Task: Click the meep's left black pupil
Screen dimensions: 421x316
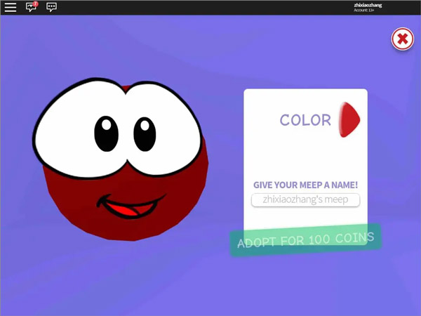Action: 105,133
